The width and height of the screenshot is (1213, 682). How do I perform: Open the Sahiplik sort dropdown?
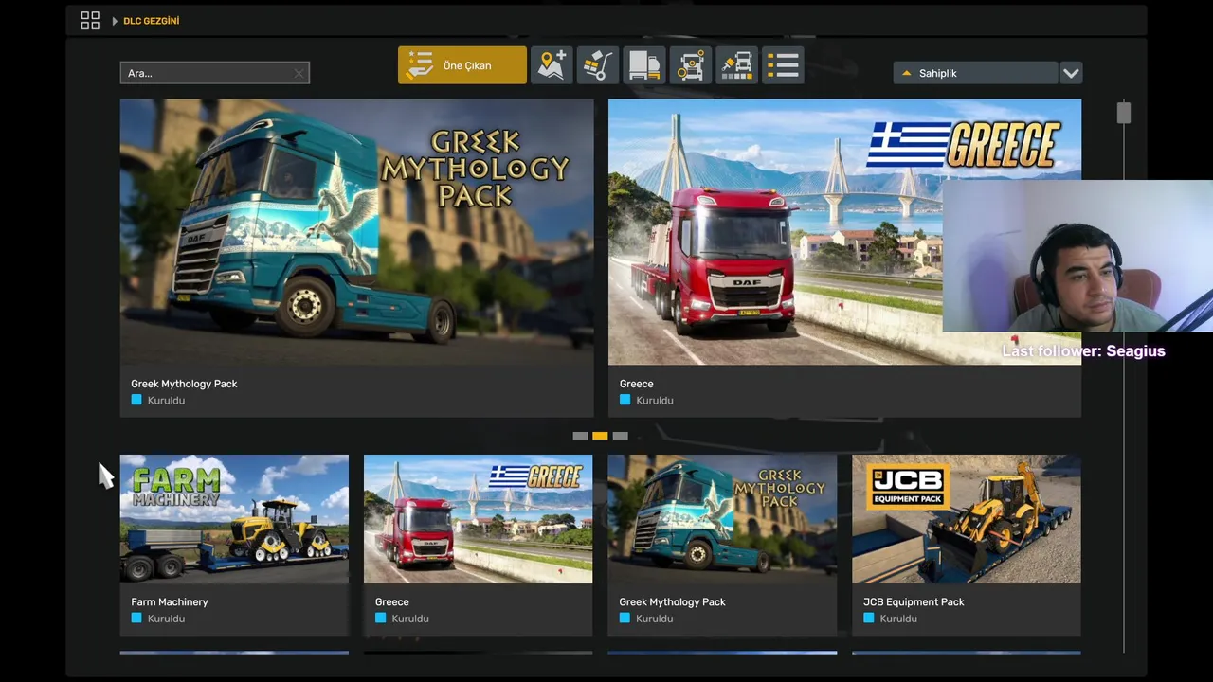[x=975, y=73]
